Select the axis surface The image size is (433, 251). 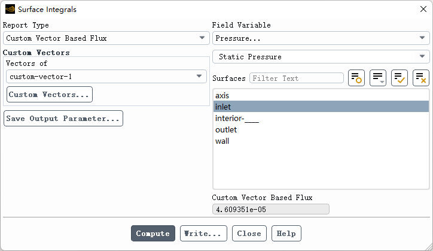click(222, 95)
